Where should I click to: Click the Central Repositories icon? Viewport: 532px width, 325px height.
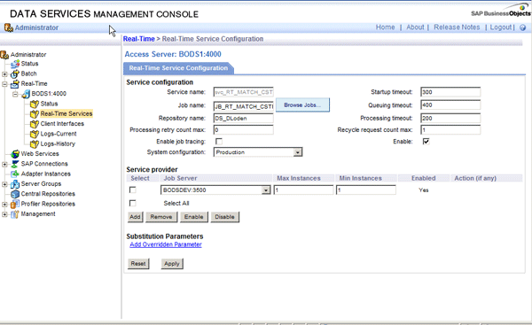(x=15, y=194)
